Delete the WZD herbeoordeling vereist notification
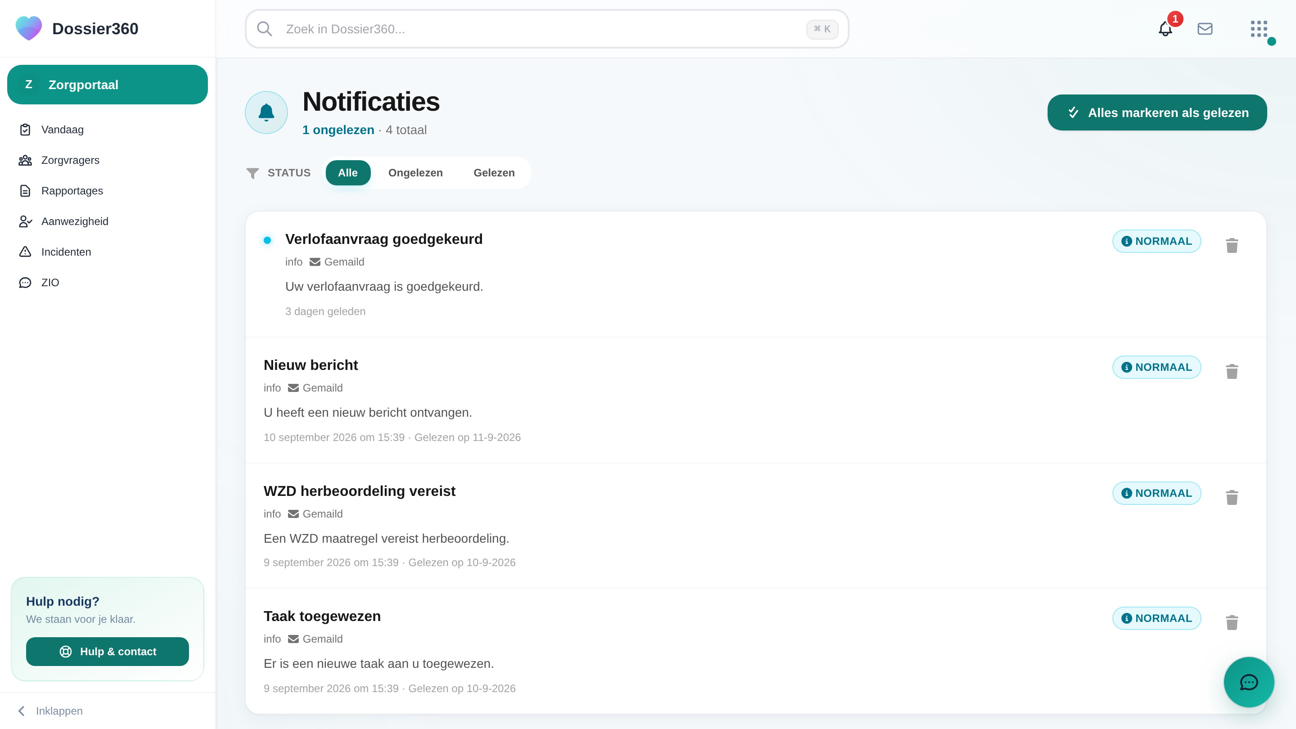1296x729 pixels. point(1232,497)
